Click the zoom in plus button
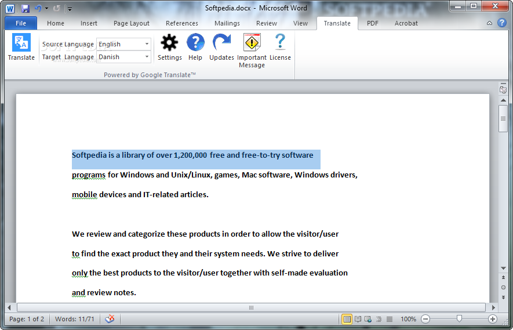The image size is (513, 330). (x=492, y=319)
